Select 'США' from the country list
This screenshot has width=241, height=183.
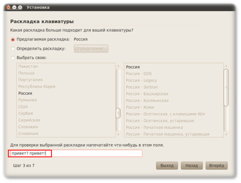click(23, 107)
